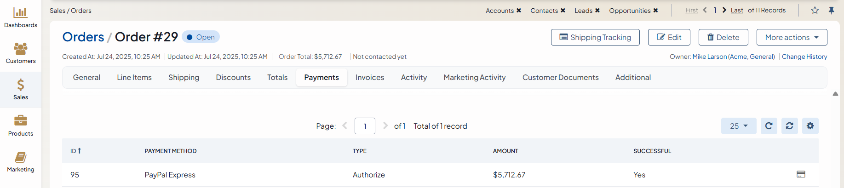Screen dimensions: 844x188
Task: View payment 95 details icon
Action: pyautogui.click(x=801, y=174)
